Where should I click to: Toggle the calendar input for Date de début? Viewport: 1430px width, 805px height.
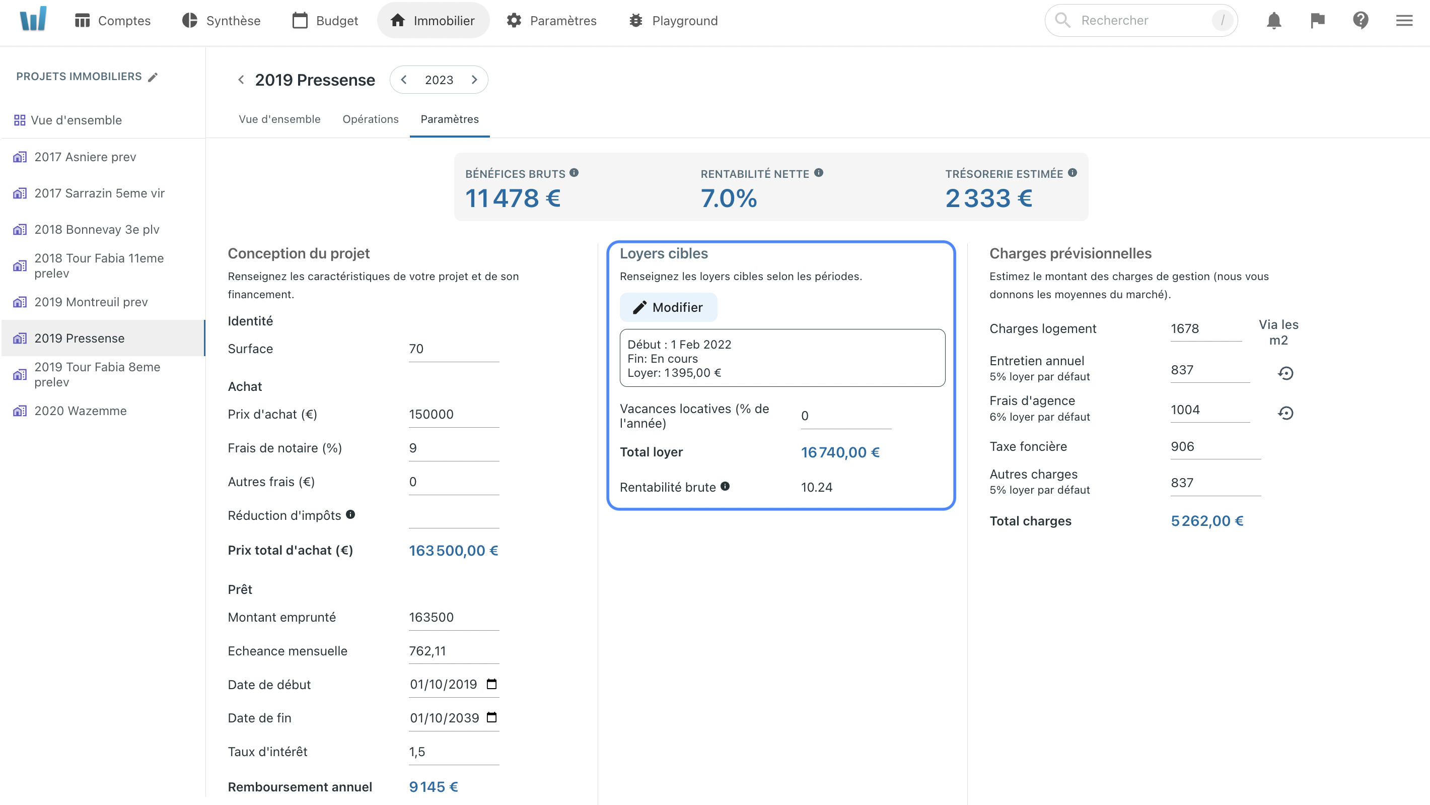click(x=493, y=684)
